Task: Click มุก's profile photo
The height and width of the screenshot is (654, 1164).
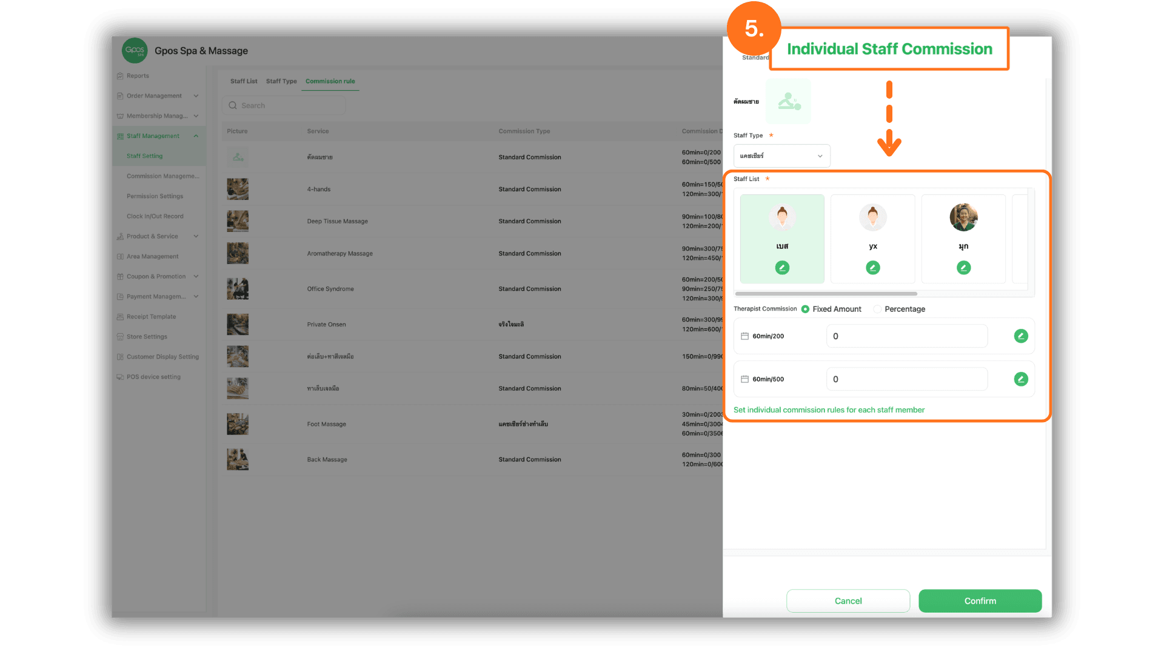Action: pos(963,217)
